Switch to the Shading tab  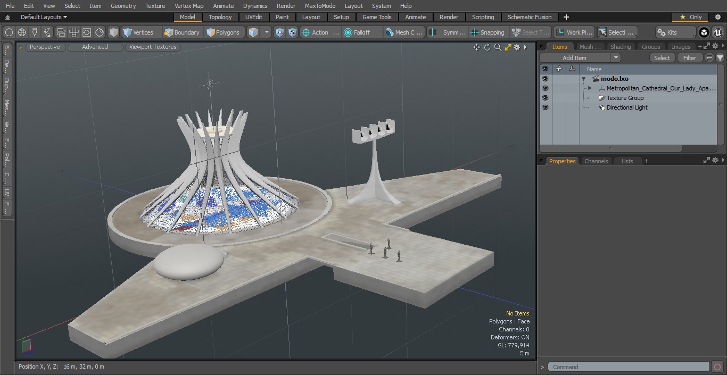(x=620, y=47)
